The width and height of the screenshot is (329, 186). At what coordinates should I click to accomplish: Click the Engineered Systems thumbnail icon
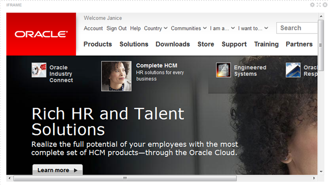(223, 70)
